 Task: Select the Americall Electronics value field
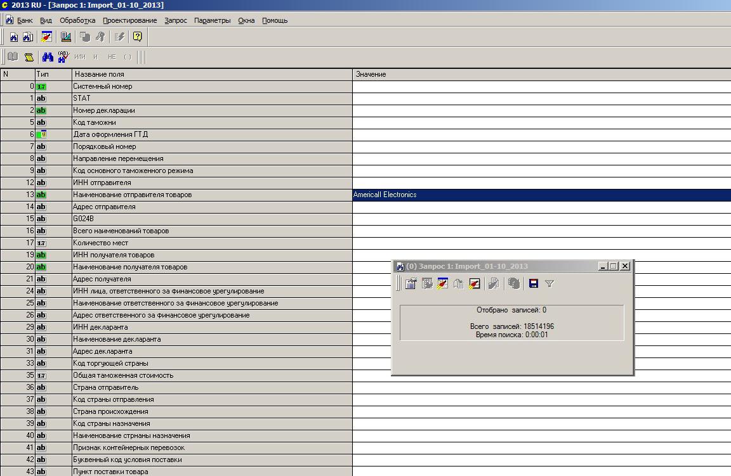point(542,195)
